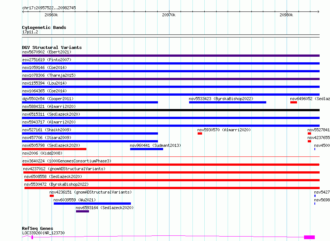Click the nsv4237012 (gnomADStructuralVariants) label

(x=64, y=169)
